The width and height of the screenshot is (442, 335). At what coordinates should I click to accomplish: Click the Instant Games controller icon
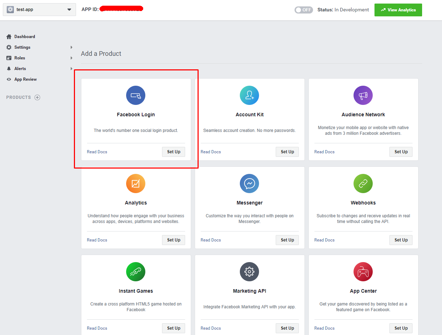pyautogui.click(x=136, y=272)
